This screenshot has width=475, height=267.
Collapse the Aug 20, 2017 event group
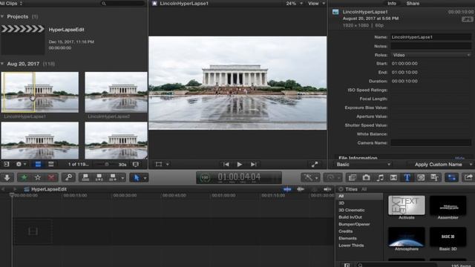click(x=2, y=64)
